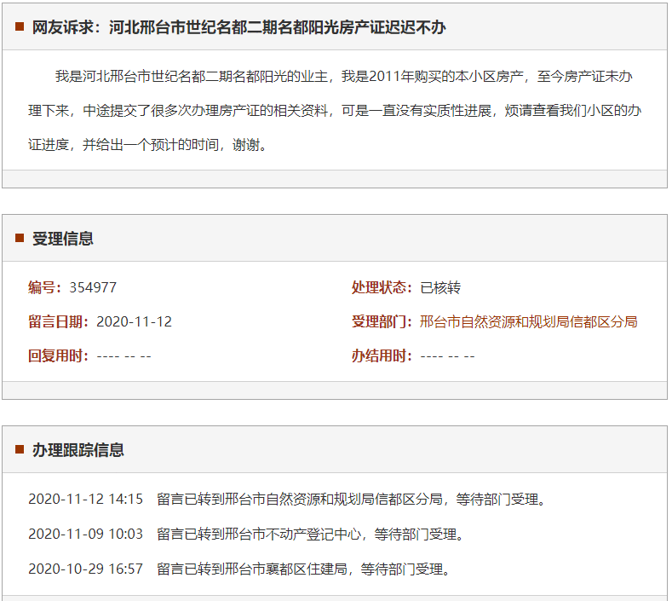This screenshot has width=672, height=601.
Task: Click the 处理状态 value 已核转
Action: 440,287
